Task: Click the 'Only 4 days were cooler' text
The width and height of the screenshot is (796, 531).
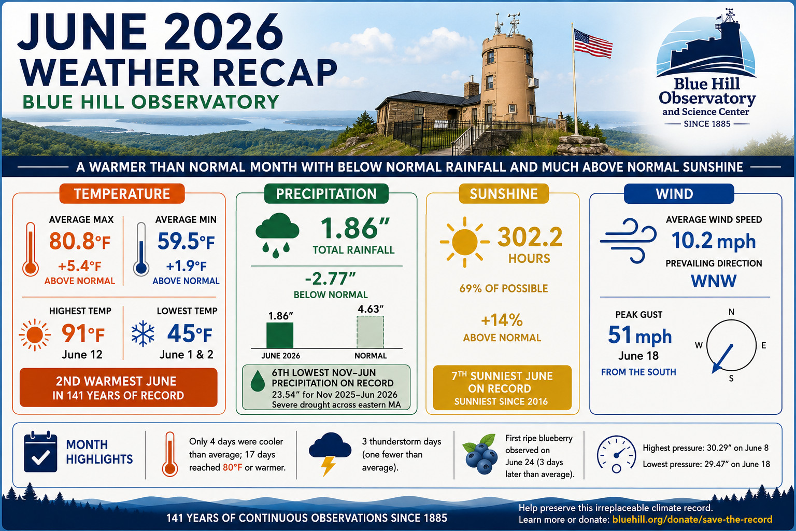Action: [236, 442]
